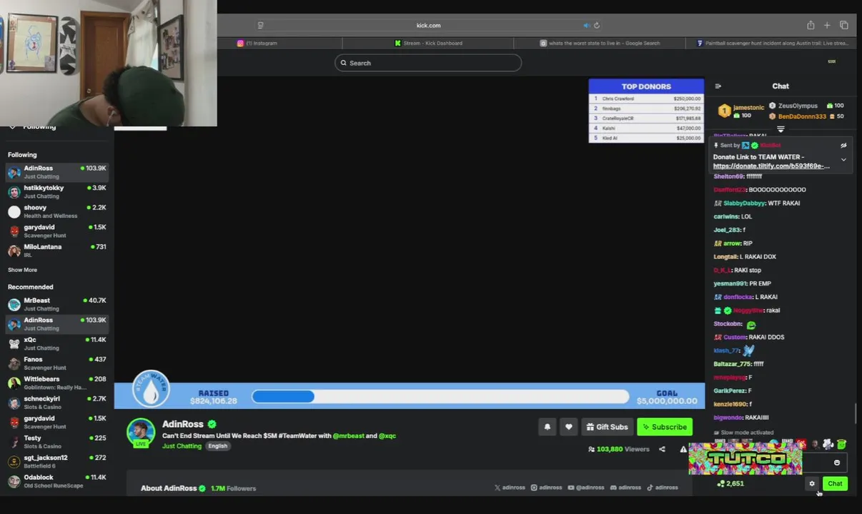Screen dimensions: 862x514
Task: Report the stream with warning triangle icon
Action: pyautogui.click(x=683, y=449)
